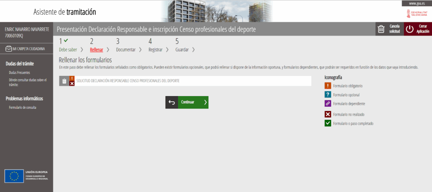The image size is (432, 192).
Task: Go to step 1 Debe saber
Action: coord(67,49)
